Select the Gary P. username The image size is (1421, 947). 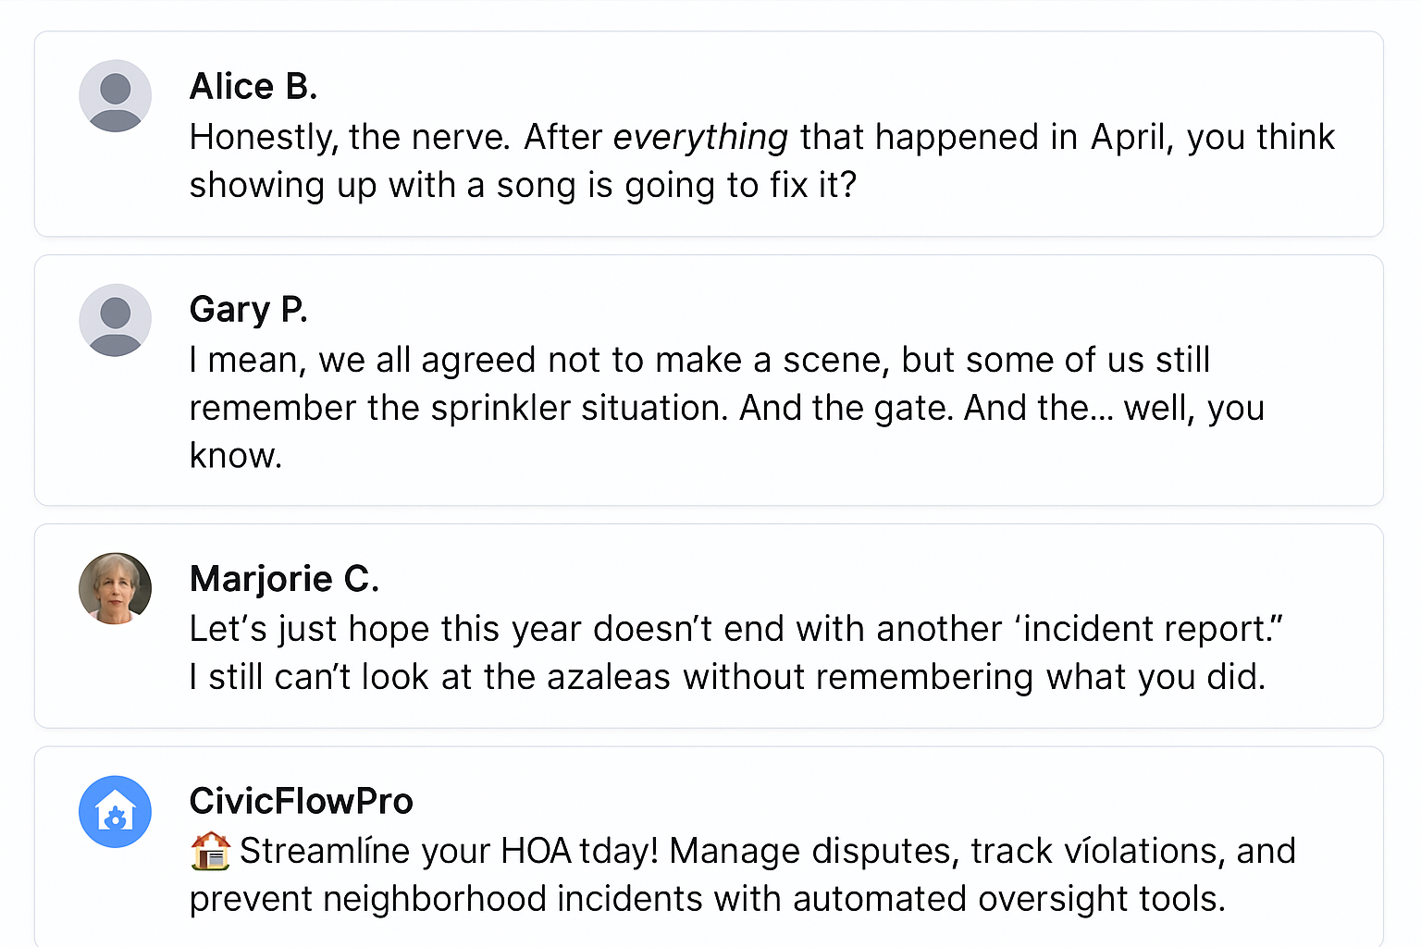pos(248,309)
